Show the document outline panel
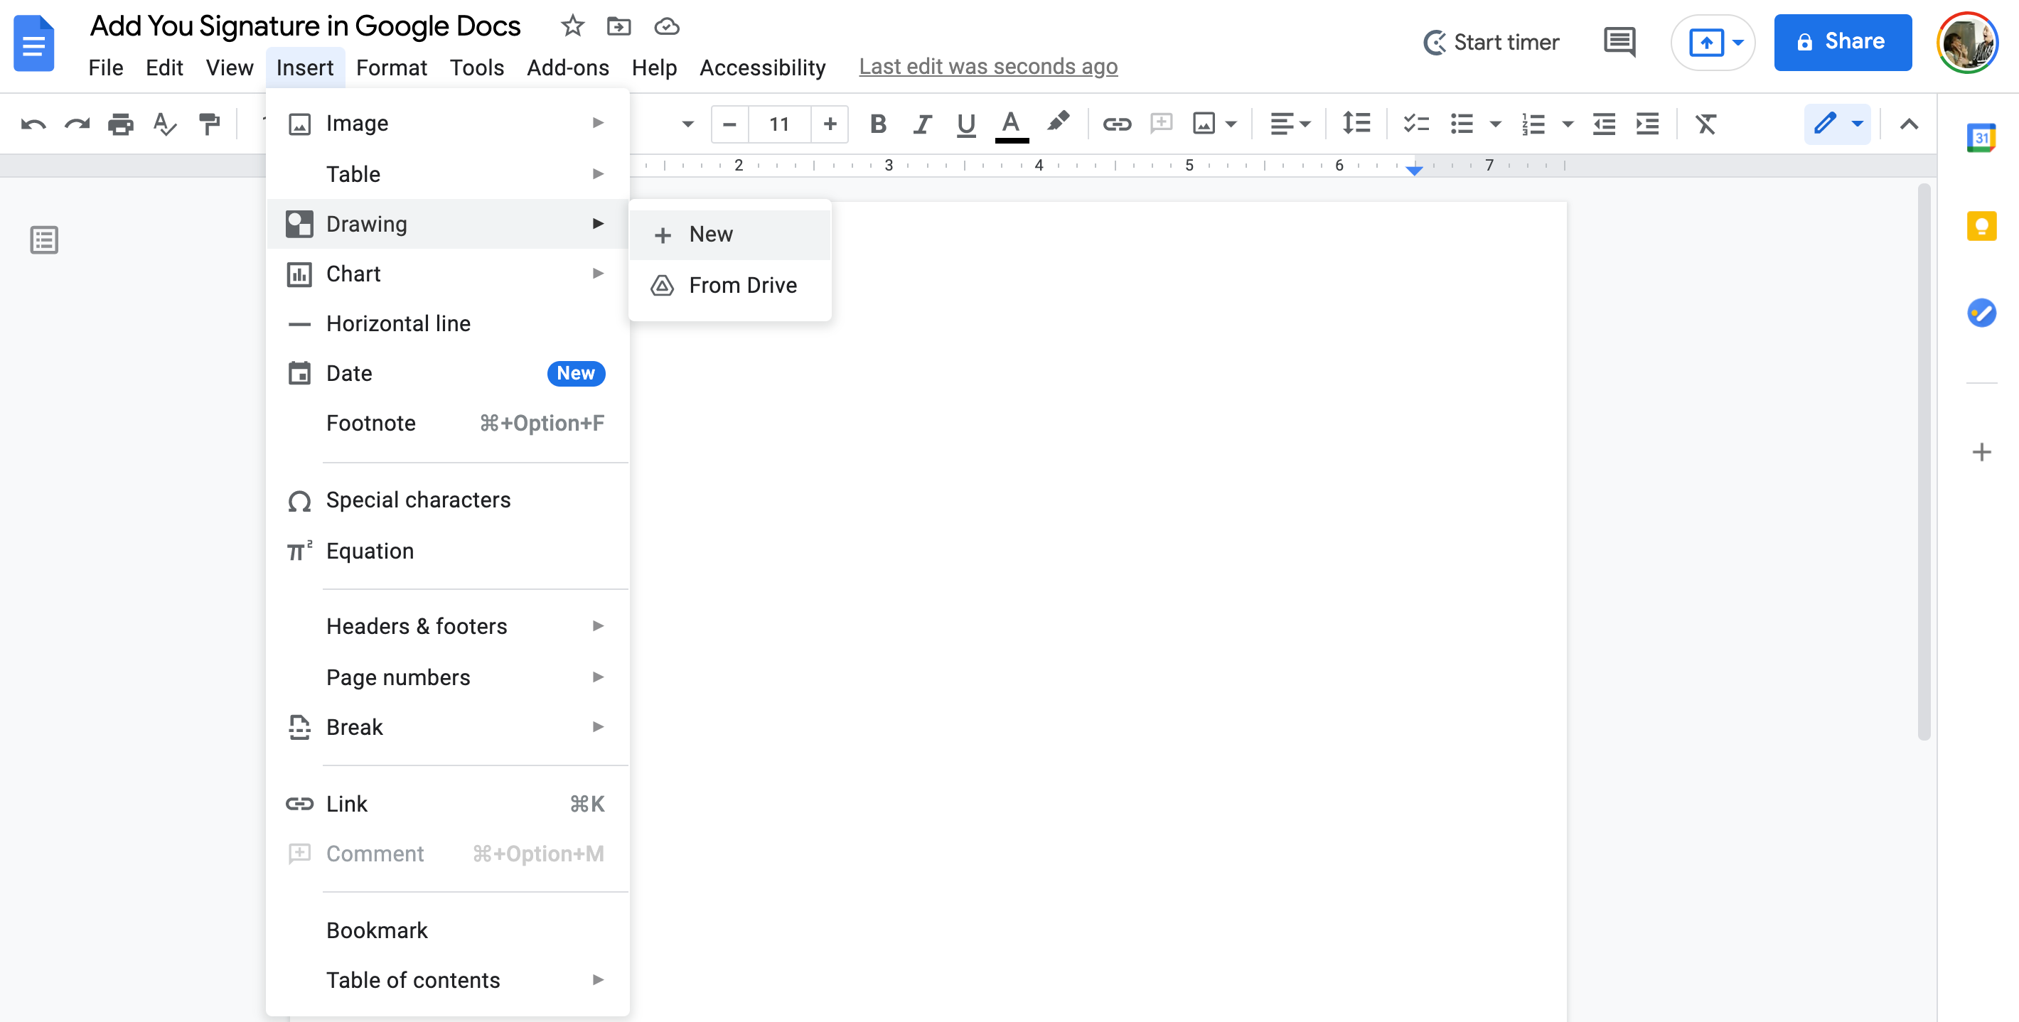Screen dimensions: 2019x1022 [44, 240]
